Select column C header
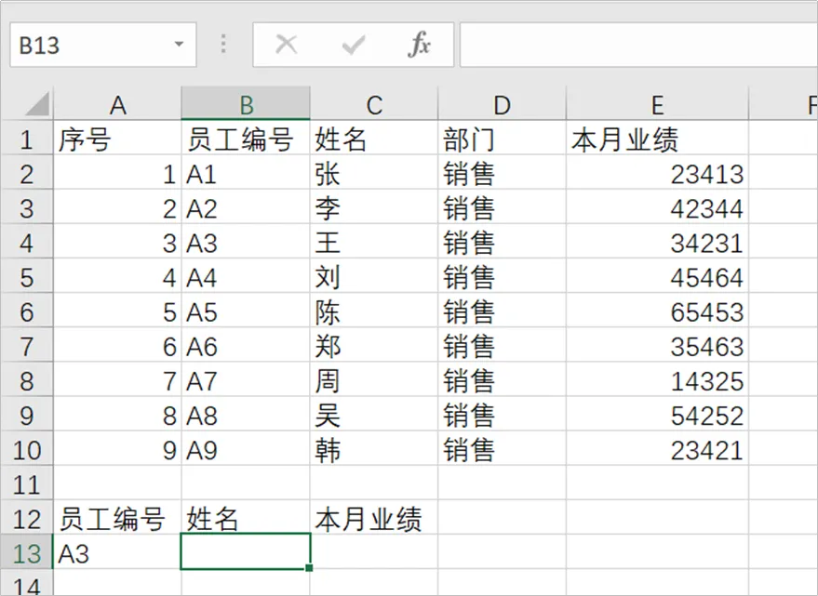This screenshot has height=596, width=818. click(373, 104)
